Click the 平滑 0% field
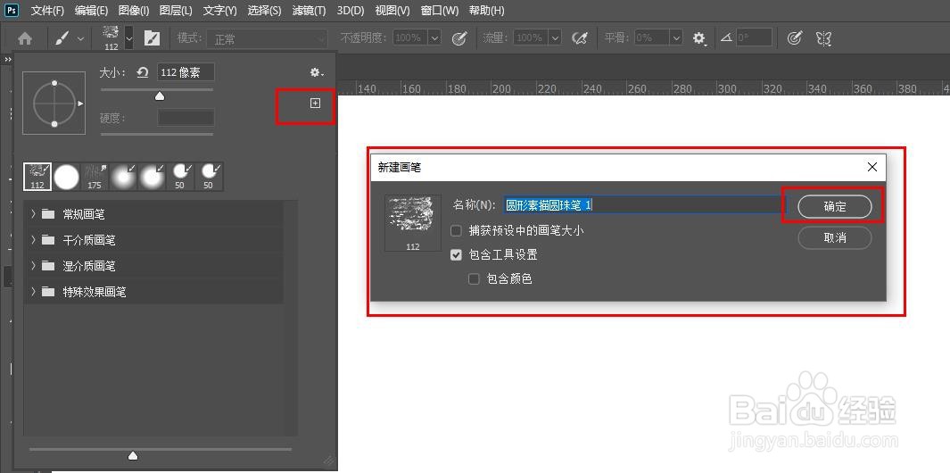The height and width of the screenshot is (473, 950). (x=651, y=37)
